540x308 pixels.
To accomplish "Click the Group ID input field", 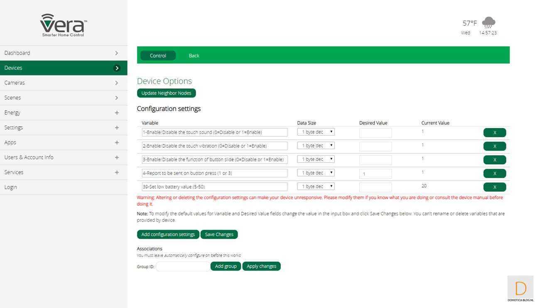I will (183, 267).
